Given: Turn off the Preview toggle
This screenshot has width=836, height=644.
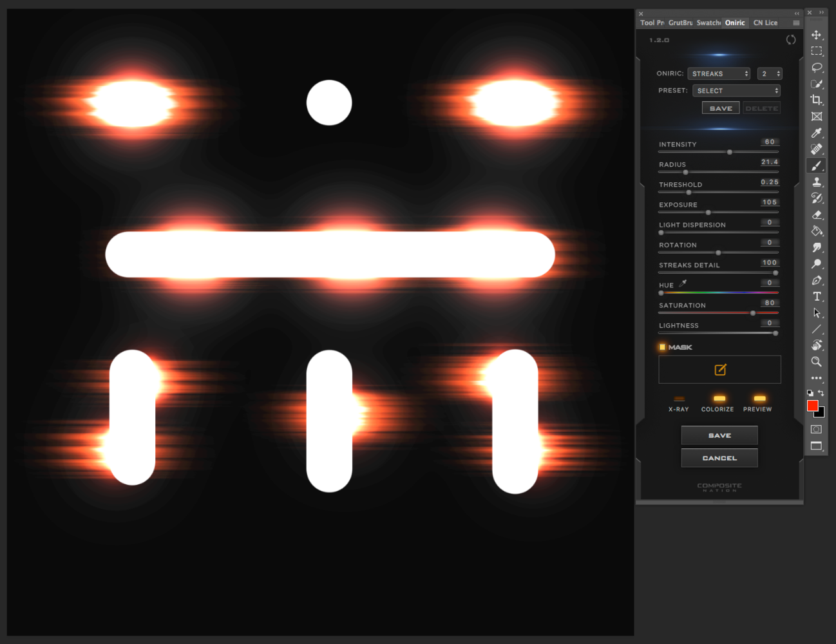Looking at the screenshot, I should [759, 399].
